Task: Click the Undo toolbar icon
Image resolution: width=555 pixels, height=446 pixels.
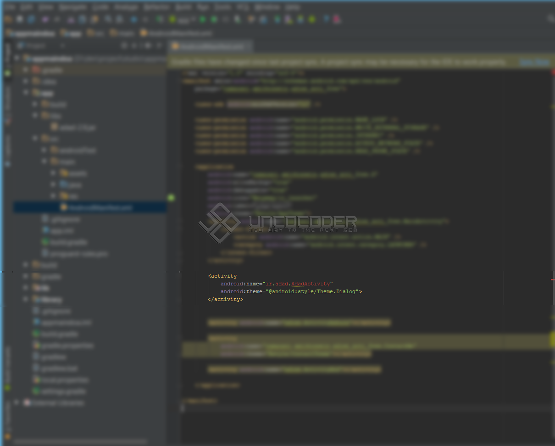Action: (x=45, y=19)
